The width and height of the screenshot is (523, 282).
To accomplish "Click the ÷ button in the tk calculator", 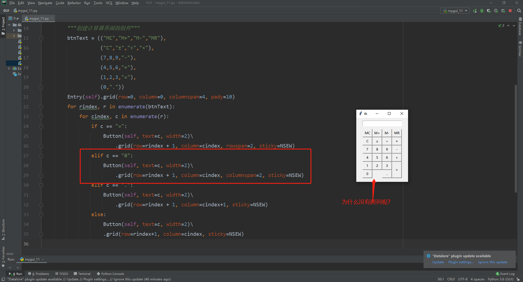I will point(387,141).
